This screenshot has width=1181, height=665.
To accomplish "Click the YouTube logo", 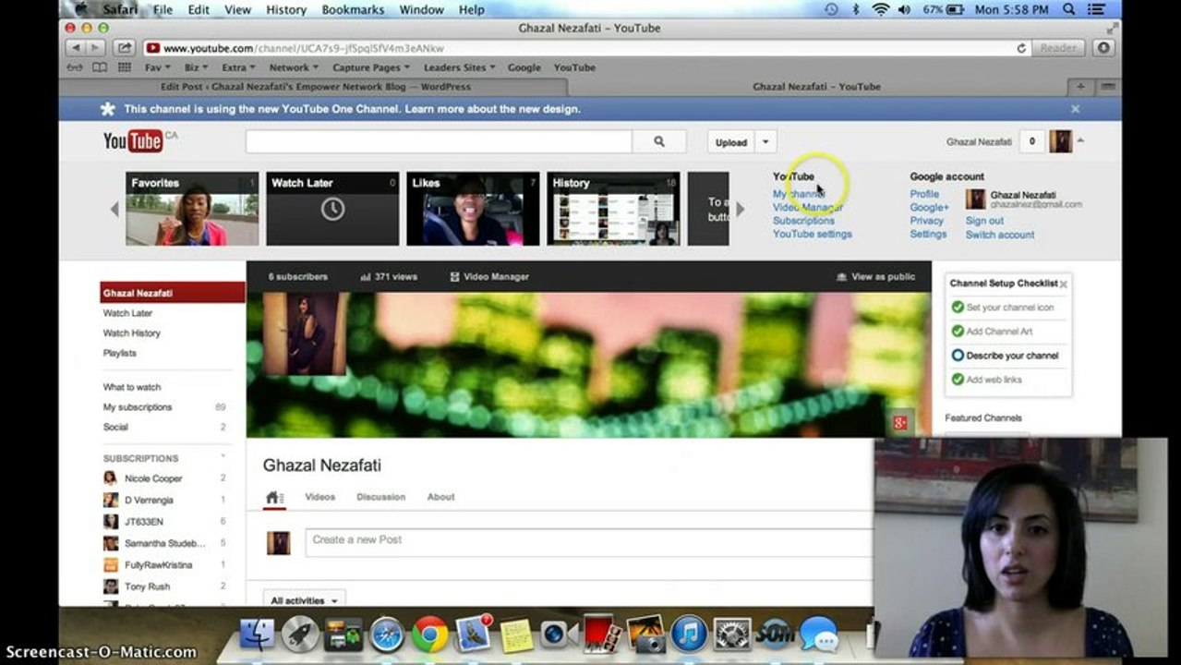I will [134, 140].
